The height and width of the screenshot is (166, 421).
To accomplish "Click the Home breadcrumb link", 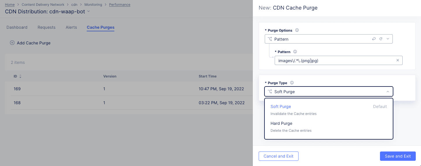I will (x=10, y=5).
